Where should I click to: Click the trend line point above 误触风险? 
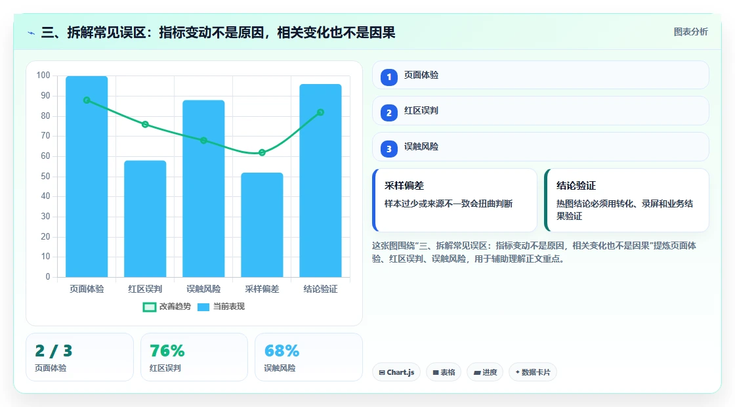tap(203, 140)
